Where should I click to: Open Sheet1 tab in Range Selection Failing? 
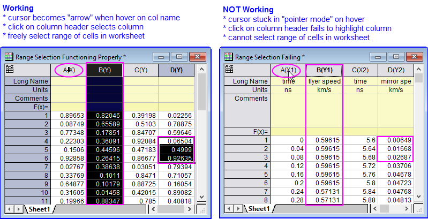click(259, 208)
